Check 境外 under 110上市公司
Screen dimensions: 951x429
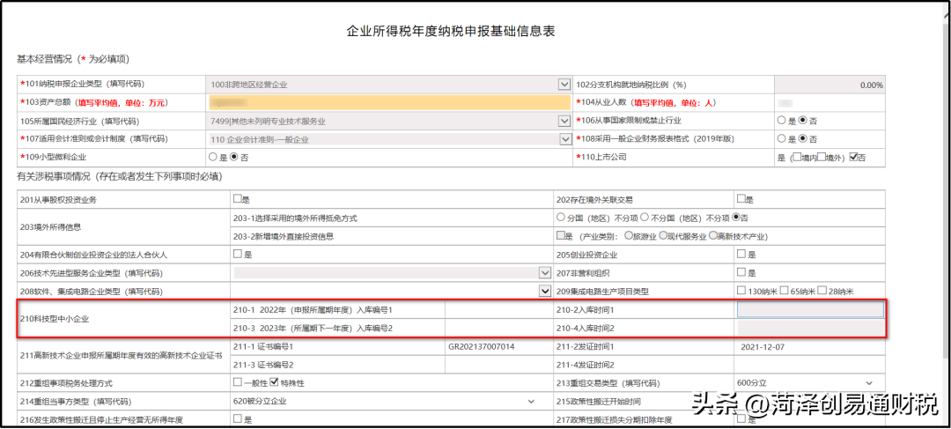(x=822, y=157)
